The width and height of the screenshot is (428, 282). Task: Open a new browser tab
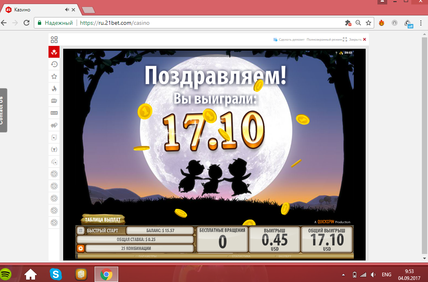pos(88,10)
